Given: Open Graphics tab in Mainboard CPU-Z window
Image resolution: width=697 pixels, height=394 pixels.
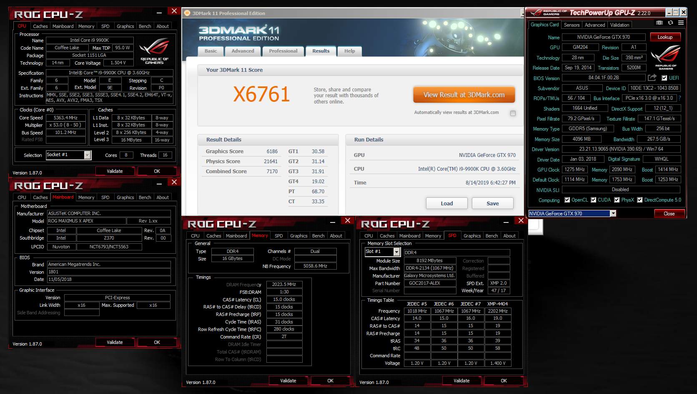Looking at the screenshot, I should click(x=125, y=197).
